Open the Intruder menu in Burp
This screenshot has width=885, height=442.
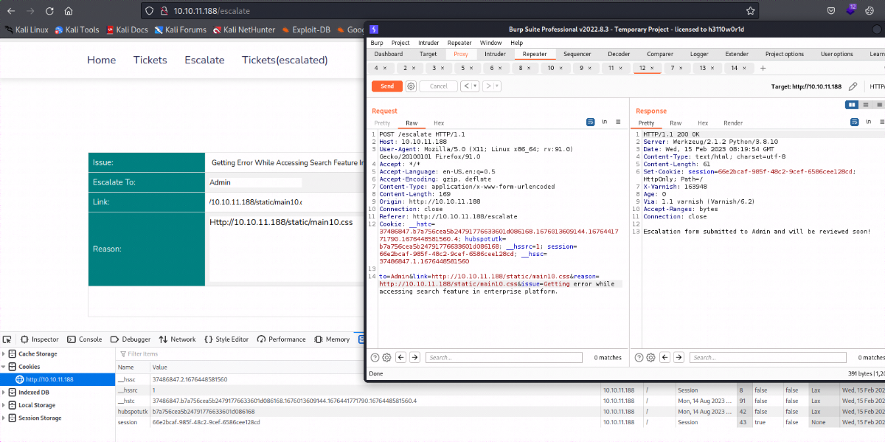click(428, 43)
